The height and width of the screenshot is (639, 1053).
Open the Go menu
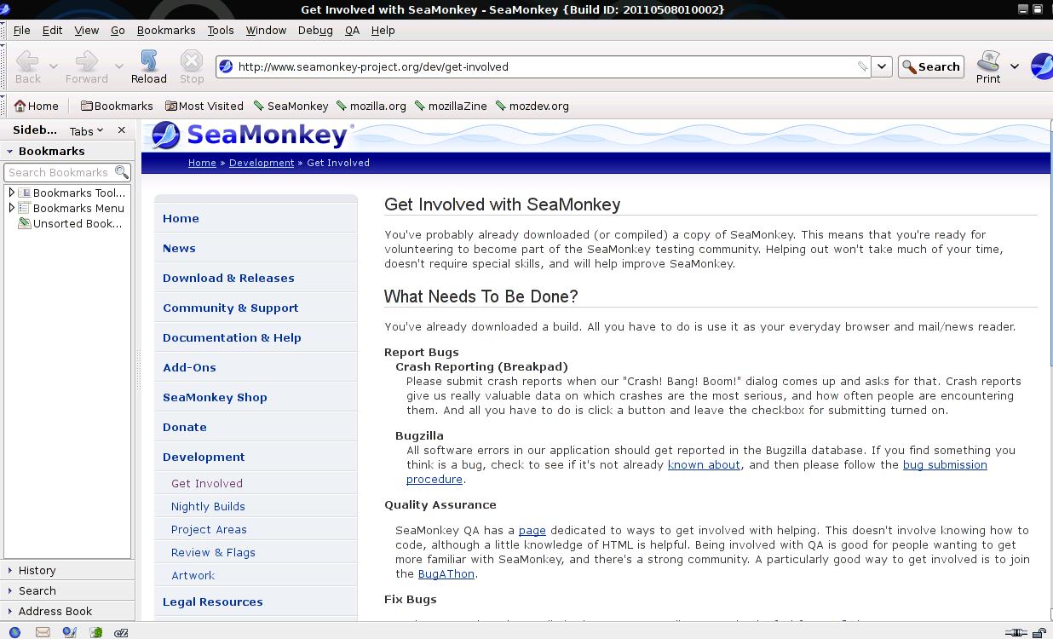pos(118,30)
